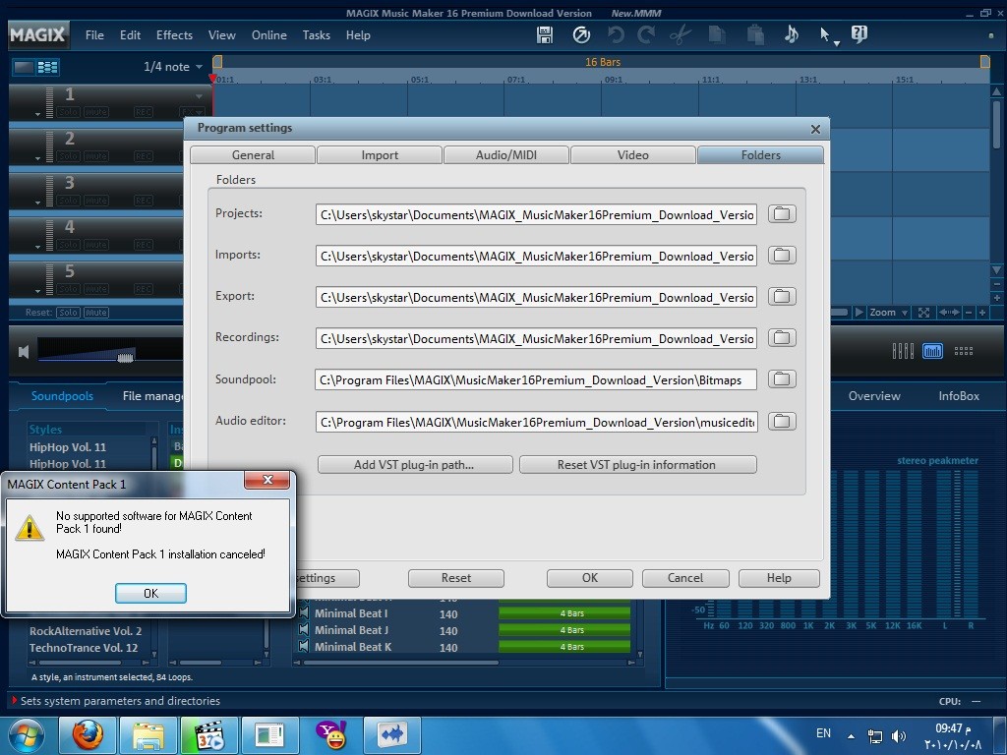Click the horizontal stretch arrows zoom icon

click(x=949, y=313)
